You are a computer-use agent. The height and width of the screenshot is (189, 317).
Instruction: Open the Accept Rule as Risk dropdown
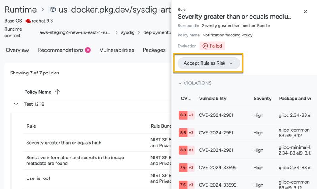pyautogui.click(x=209, y=63)
